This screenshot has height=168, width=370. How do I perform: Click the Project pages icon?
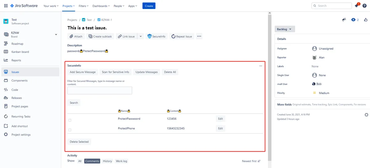tap(6, 106)
